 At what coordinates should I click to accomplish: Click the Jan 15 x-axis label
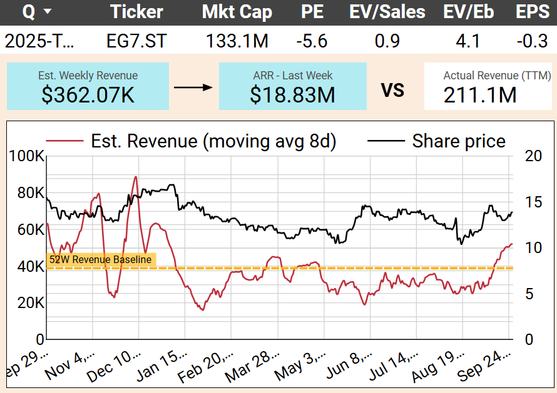(161, 367)
